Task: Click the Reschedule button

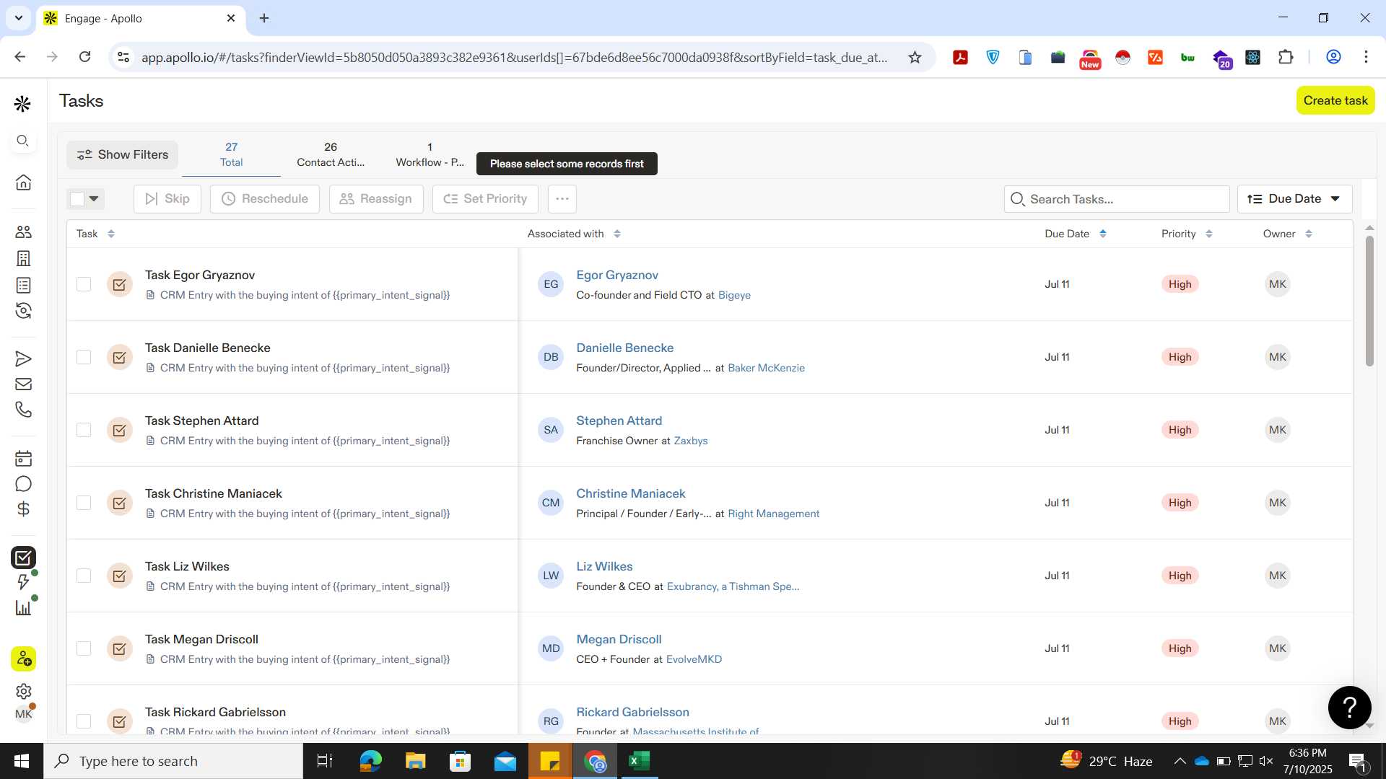Action: point(265,198)
